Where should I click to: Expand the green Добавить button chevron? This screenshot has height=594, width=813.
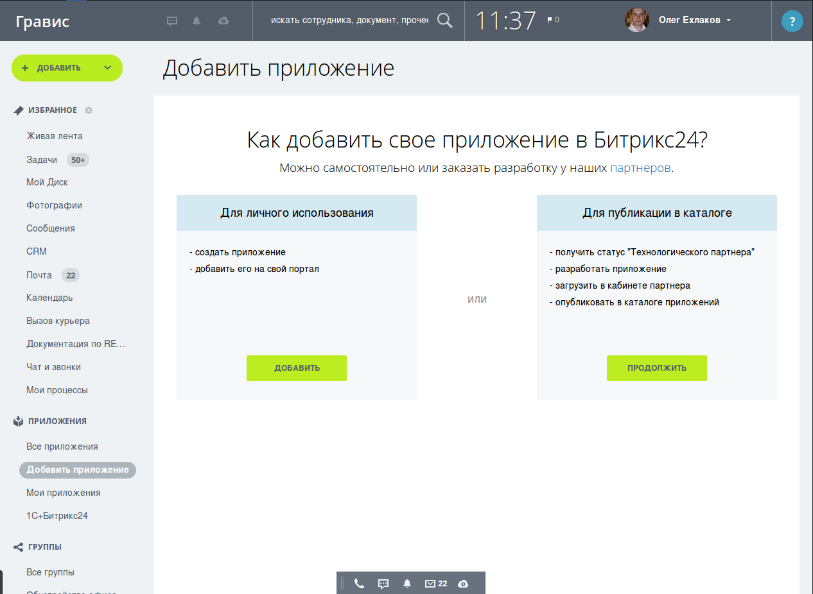tap(107, 68)
